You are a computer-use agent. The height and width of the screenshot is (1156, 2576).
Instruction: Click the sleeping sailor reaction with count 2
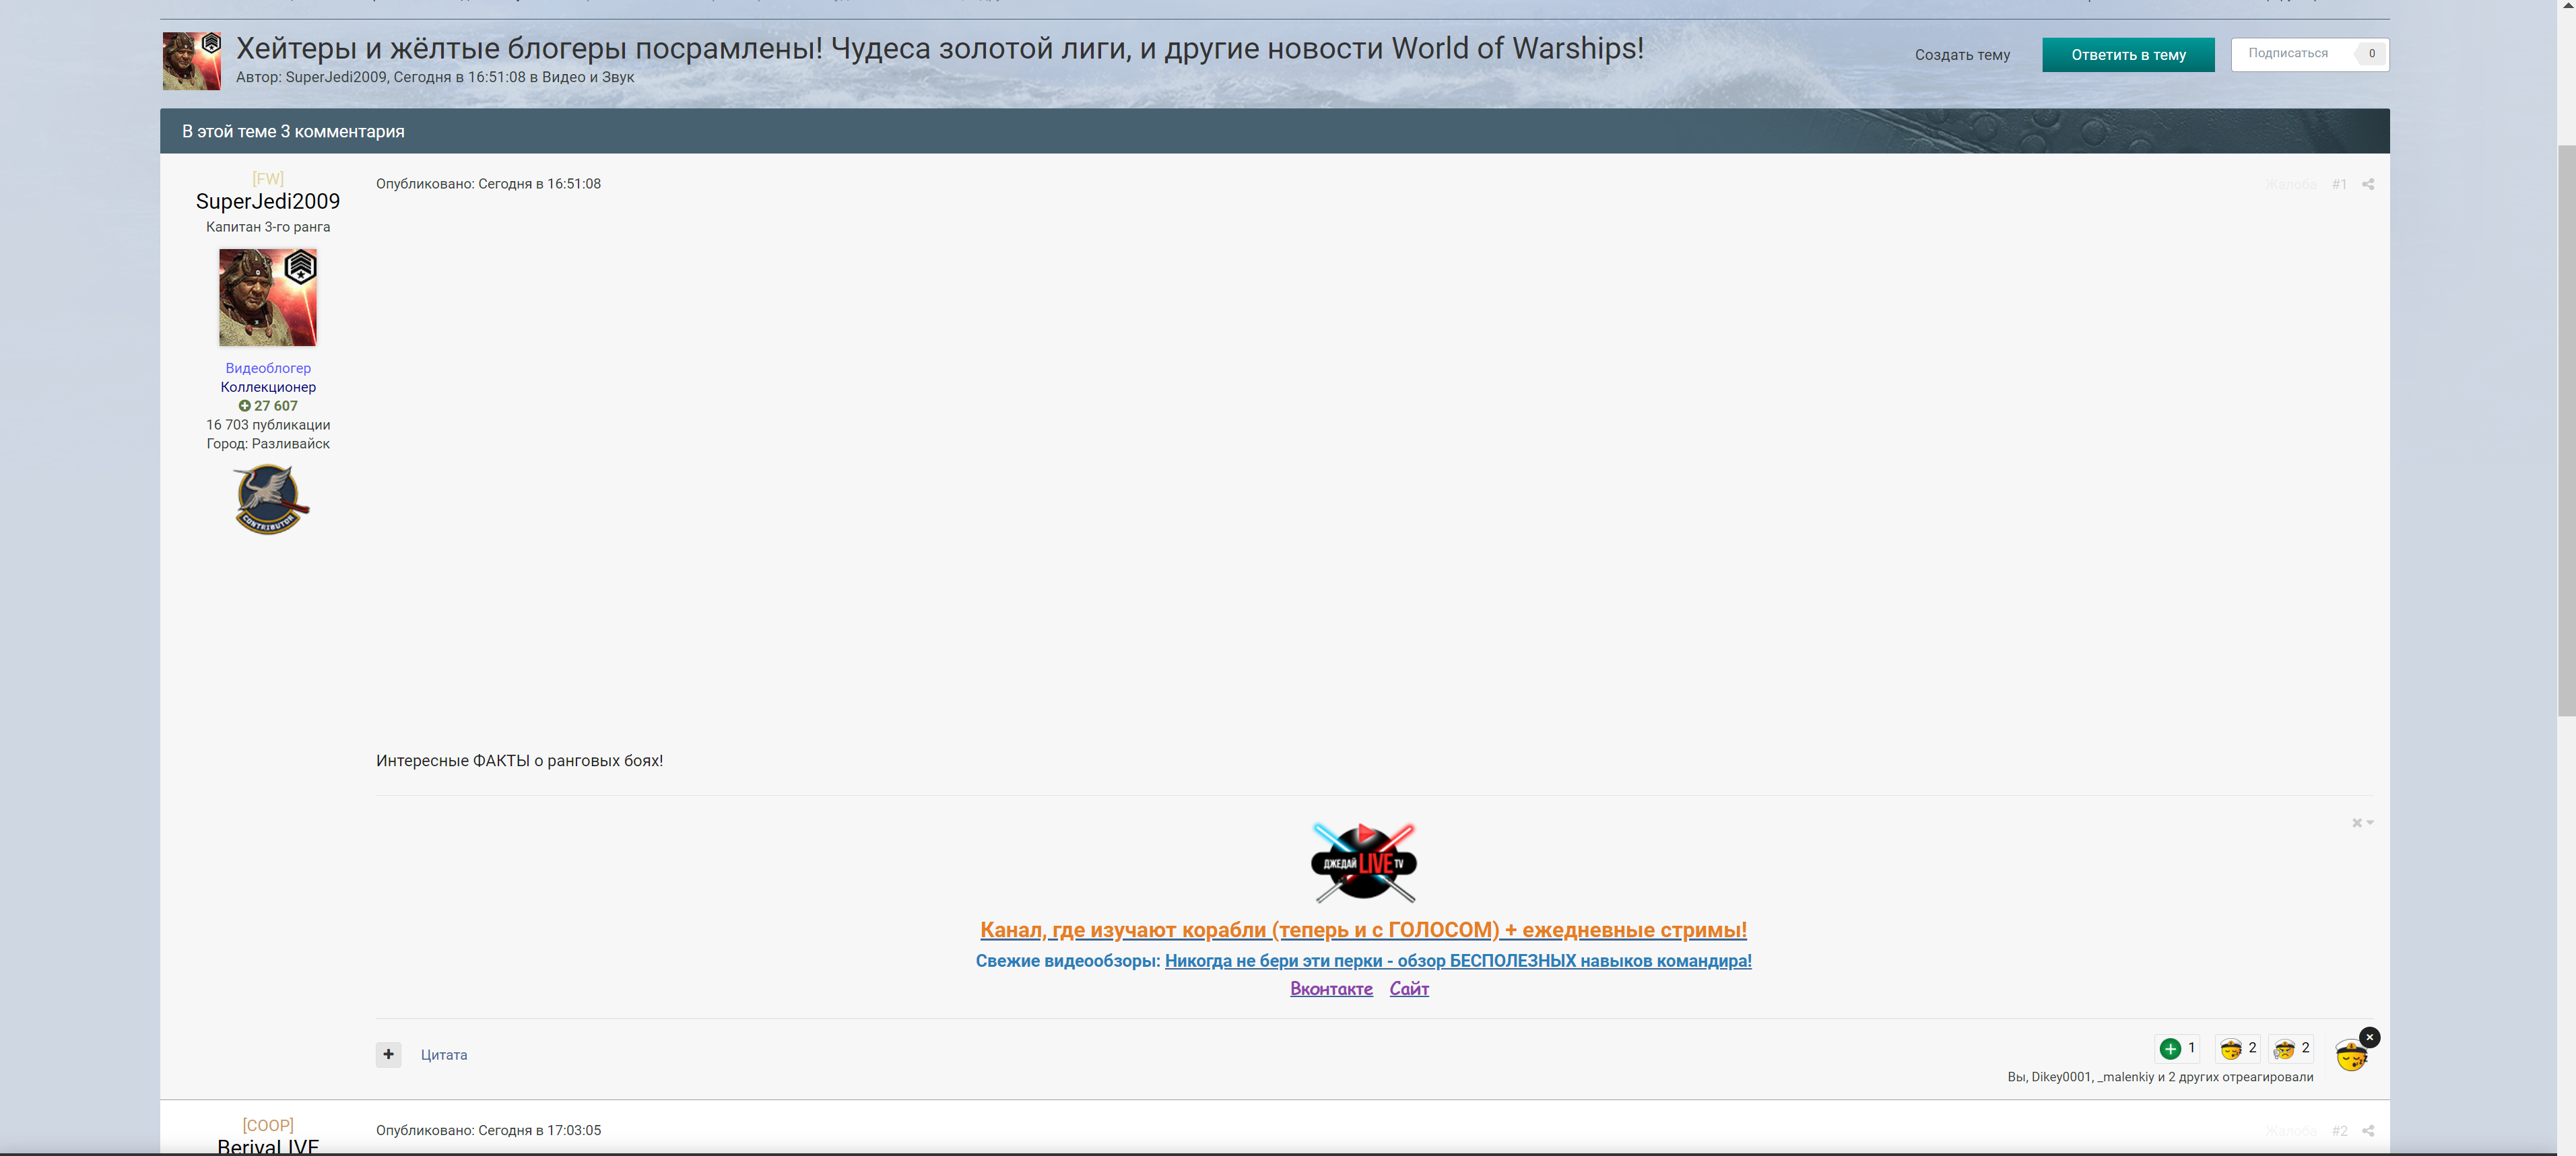tap(2238, 1048)
